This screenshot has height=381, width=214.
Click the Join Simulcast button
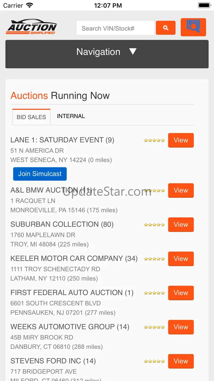40,174
